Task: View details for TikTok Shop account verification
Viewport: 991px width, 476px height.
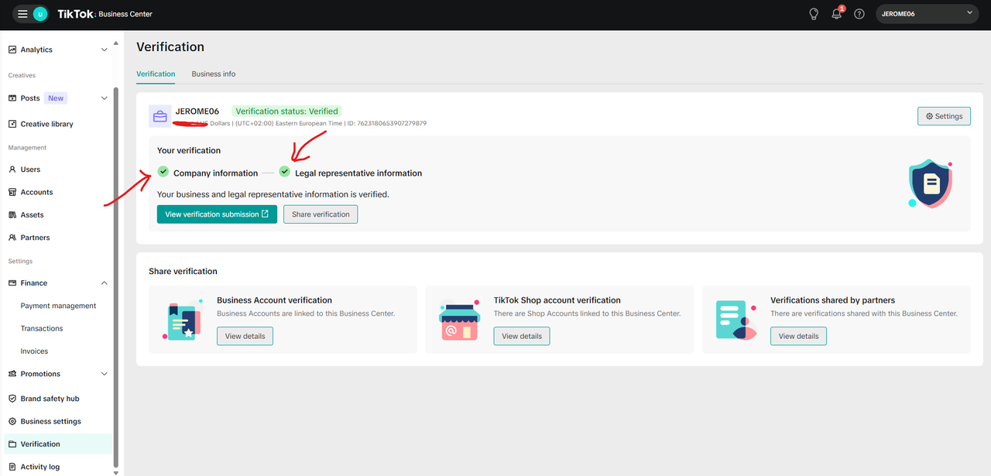Action: point(522,336)
